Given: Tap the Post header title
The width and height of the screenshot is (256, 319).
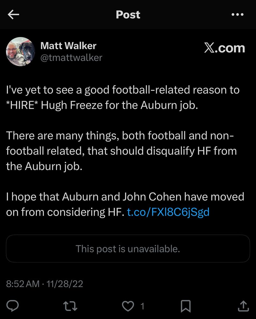Looking at the screenshot, I should pos(128,15).
